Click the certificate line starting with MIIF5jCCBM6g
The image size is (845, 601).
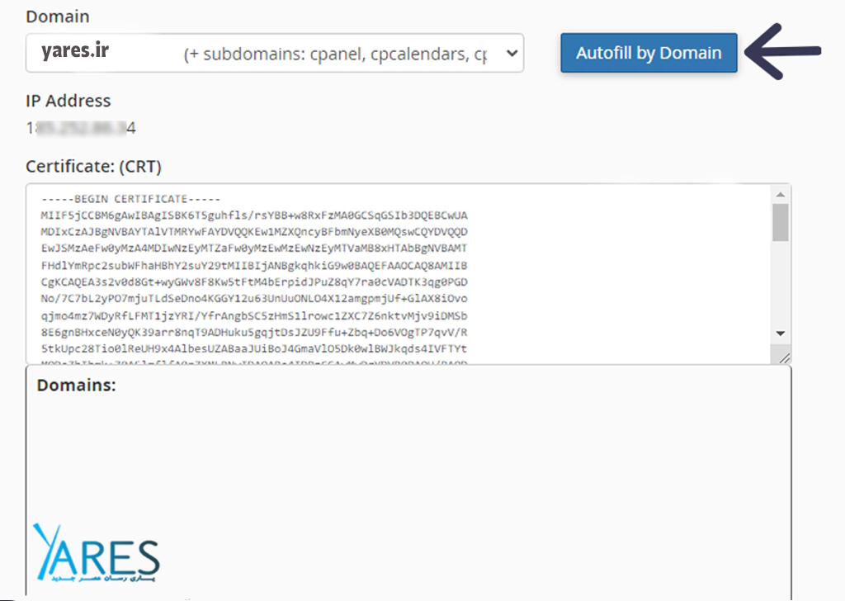click(x=254, y=215)
